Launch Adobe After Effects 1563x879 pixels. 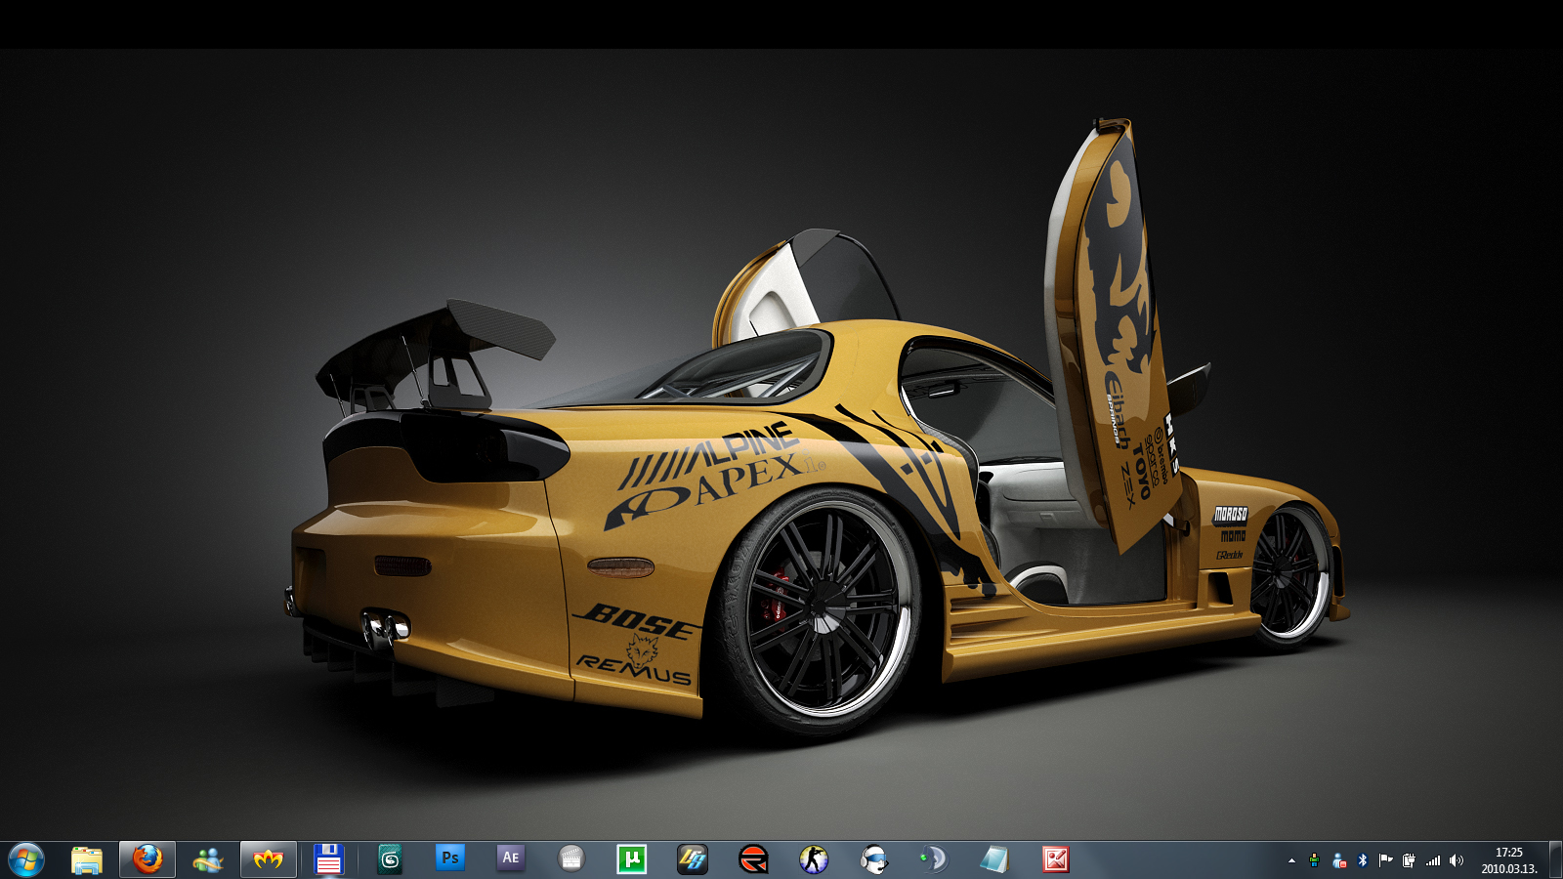510,858
